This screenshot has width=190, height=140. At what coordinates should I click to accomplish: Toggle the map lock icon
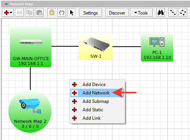tap(52, 13)
